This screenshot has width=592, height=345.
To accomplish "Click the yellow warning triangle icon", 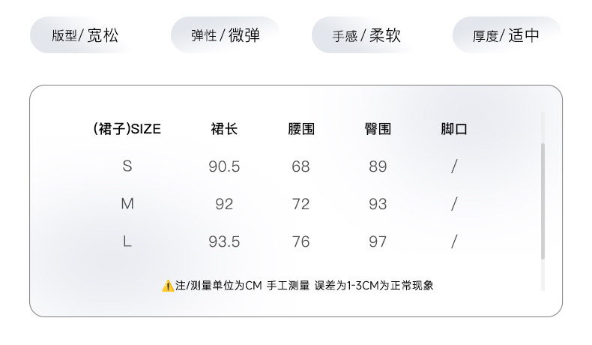I will [168, 286].
